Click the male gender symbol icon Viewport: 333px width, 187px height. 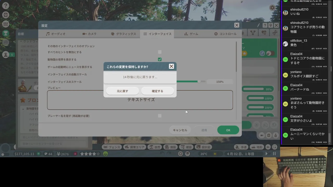pos(262,53)
